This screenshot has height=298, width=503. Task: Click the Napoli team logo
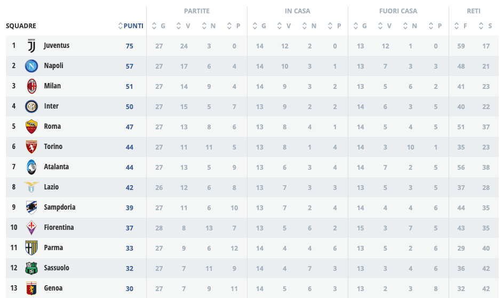[x=31, y=66]
